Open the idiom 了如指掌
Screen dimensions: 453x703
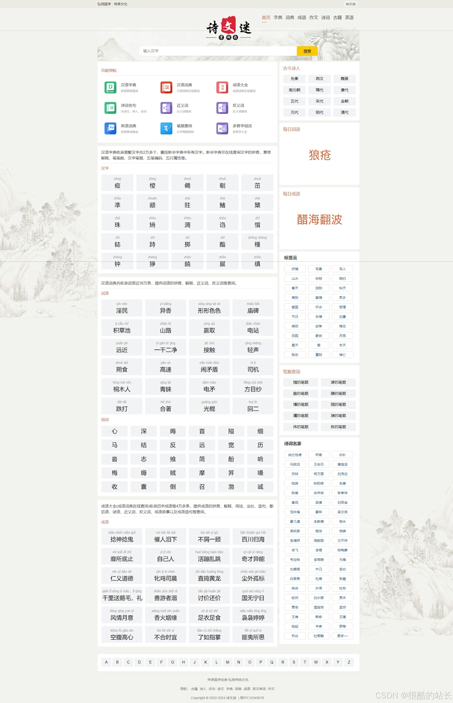[209, 635]
